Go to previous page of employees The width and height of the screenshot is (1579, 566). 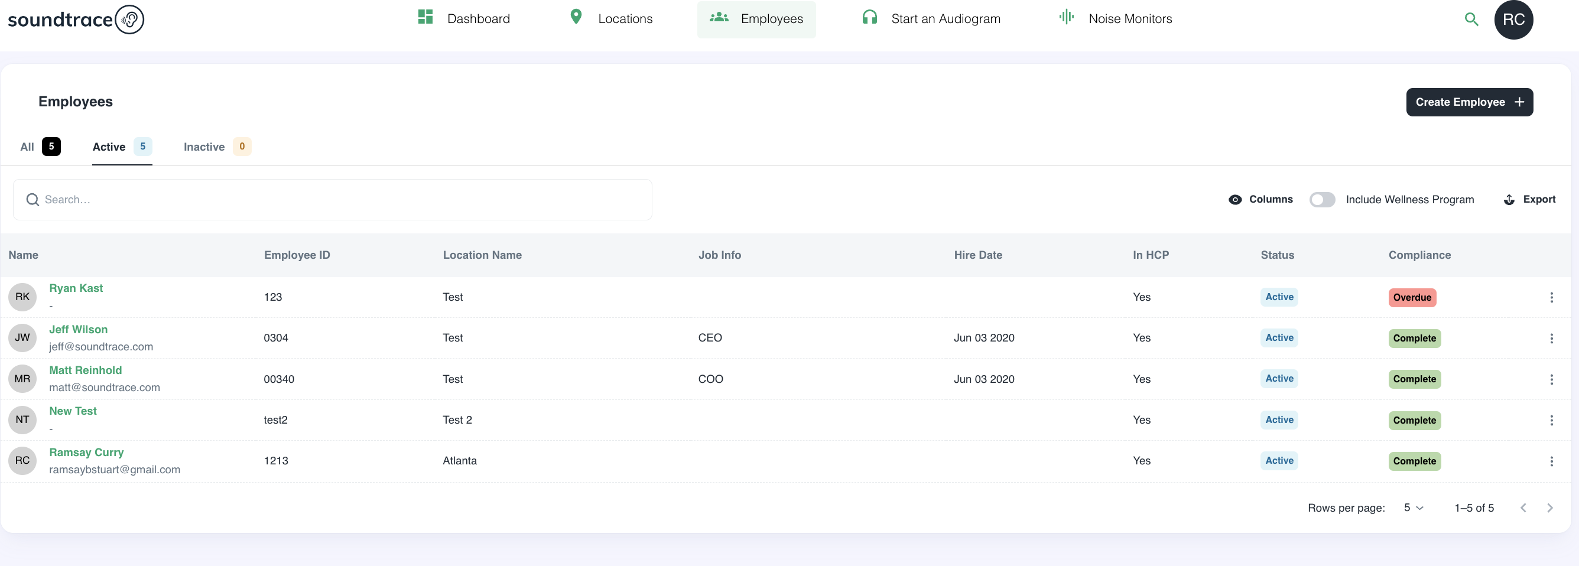[x=1523, y=508]
